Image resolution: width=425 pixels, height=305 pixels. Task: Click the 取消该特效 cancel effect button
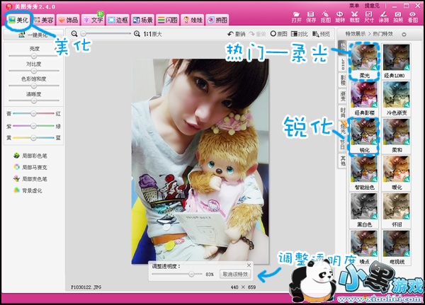coord(235,275)
